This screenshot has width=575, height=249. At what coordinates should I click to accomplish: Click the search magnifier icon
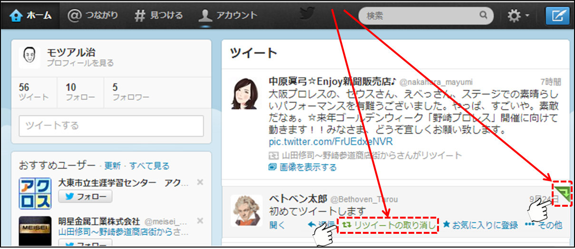(x=483, y=15)
